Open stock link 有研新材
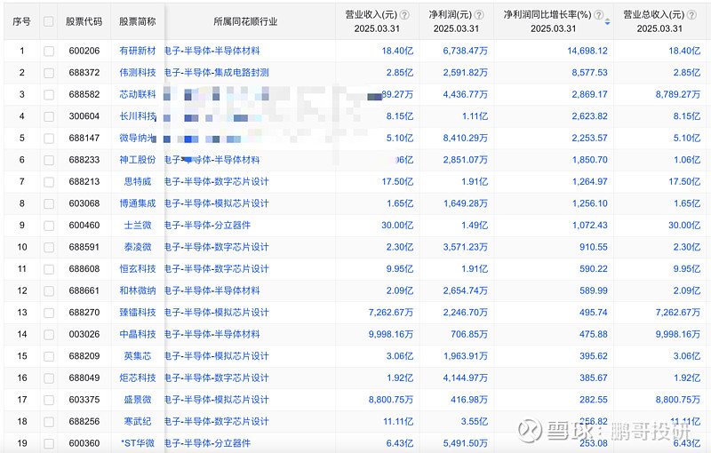Viewport: 711px width, 453px height. 138,51
